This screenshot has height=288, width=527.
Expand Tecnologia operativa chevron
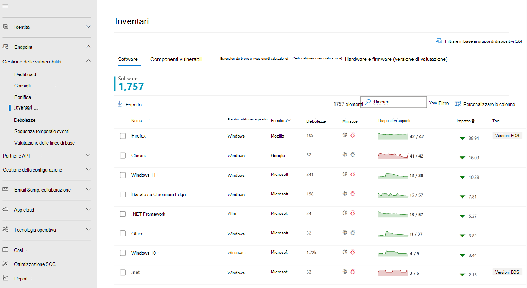88,229
